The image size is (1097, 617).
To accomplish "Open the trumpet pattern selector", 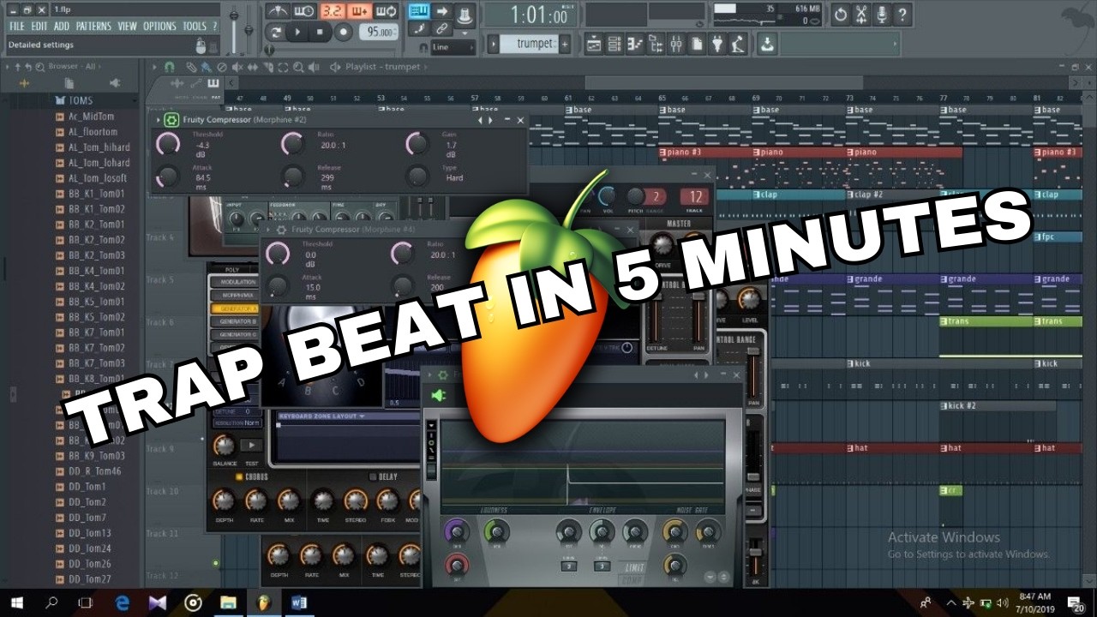I will [x=529, y=44].
